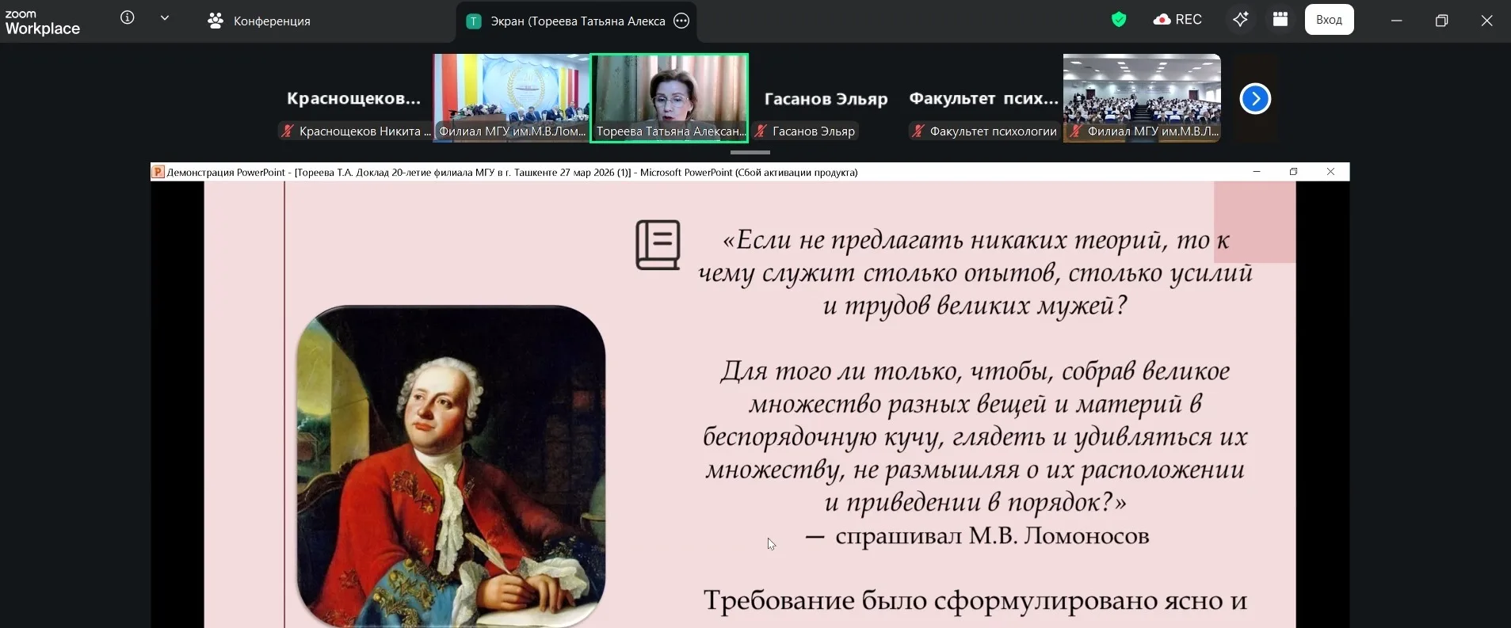Image resolution: width=1511 pixels, height=628 pixels.
Task: Click the PowerPoint icon in shared window title
Action: (158, 172)
